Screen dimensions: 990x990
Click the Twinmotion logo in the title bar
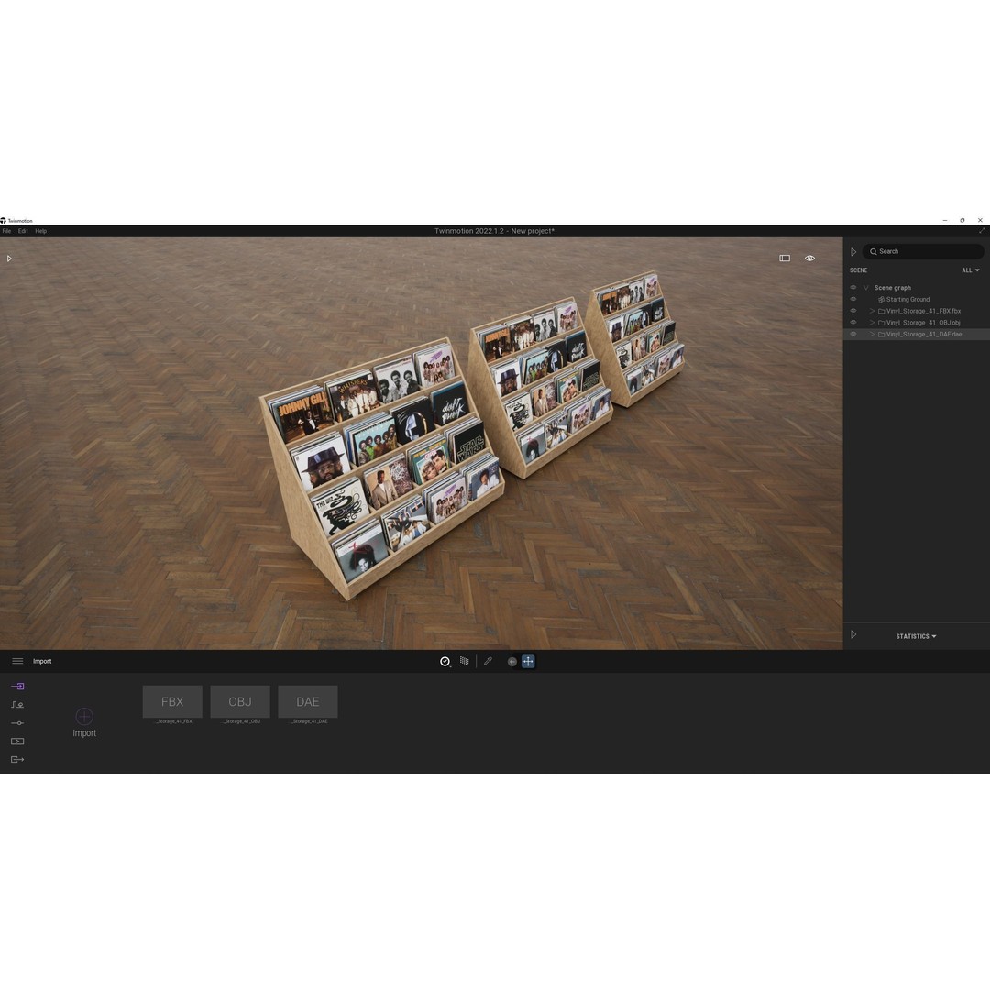pos(3,221)
